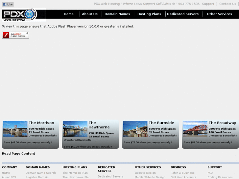This screenshot has width=239, height=179.
Task: Click Save $60.00 prepay annually text
Action: [88, 147]
